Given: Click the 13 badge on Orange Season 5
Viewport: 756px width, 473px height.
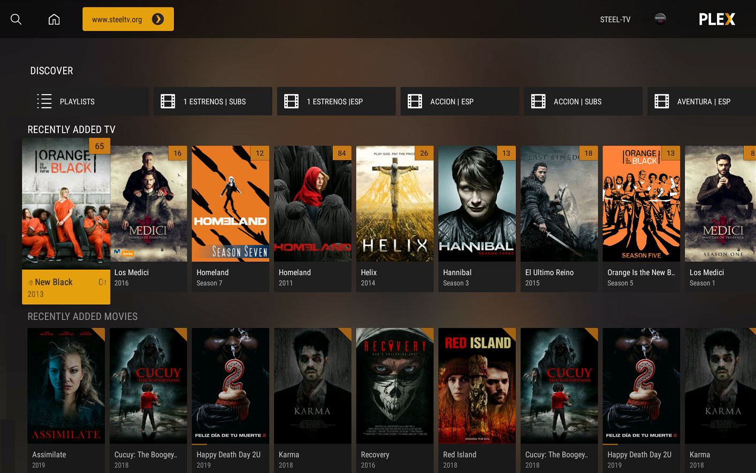Looking at the screenshot, I should (671, 153).
